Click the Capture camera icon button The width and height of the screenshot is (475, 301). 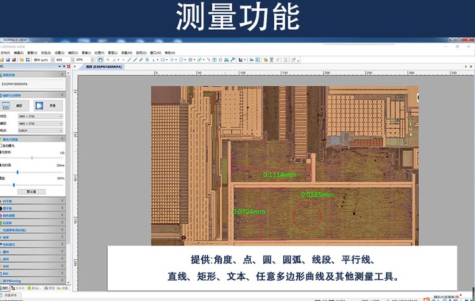(x=6, y=105)
